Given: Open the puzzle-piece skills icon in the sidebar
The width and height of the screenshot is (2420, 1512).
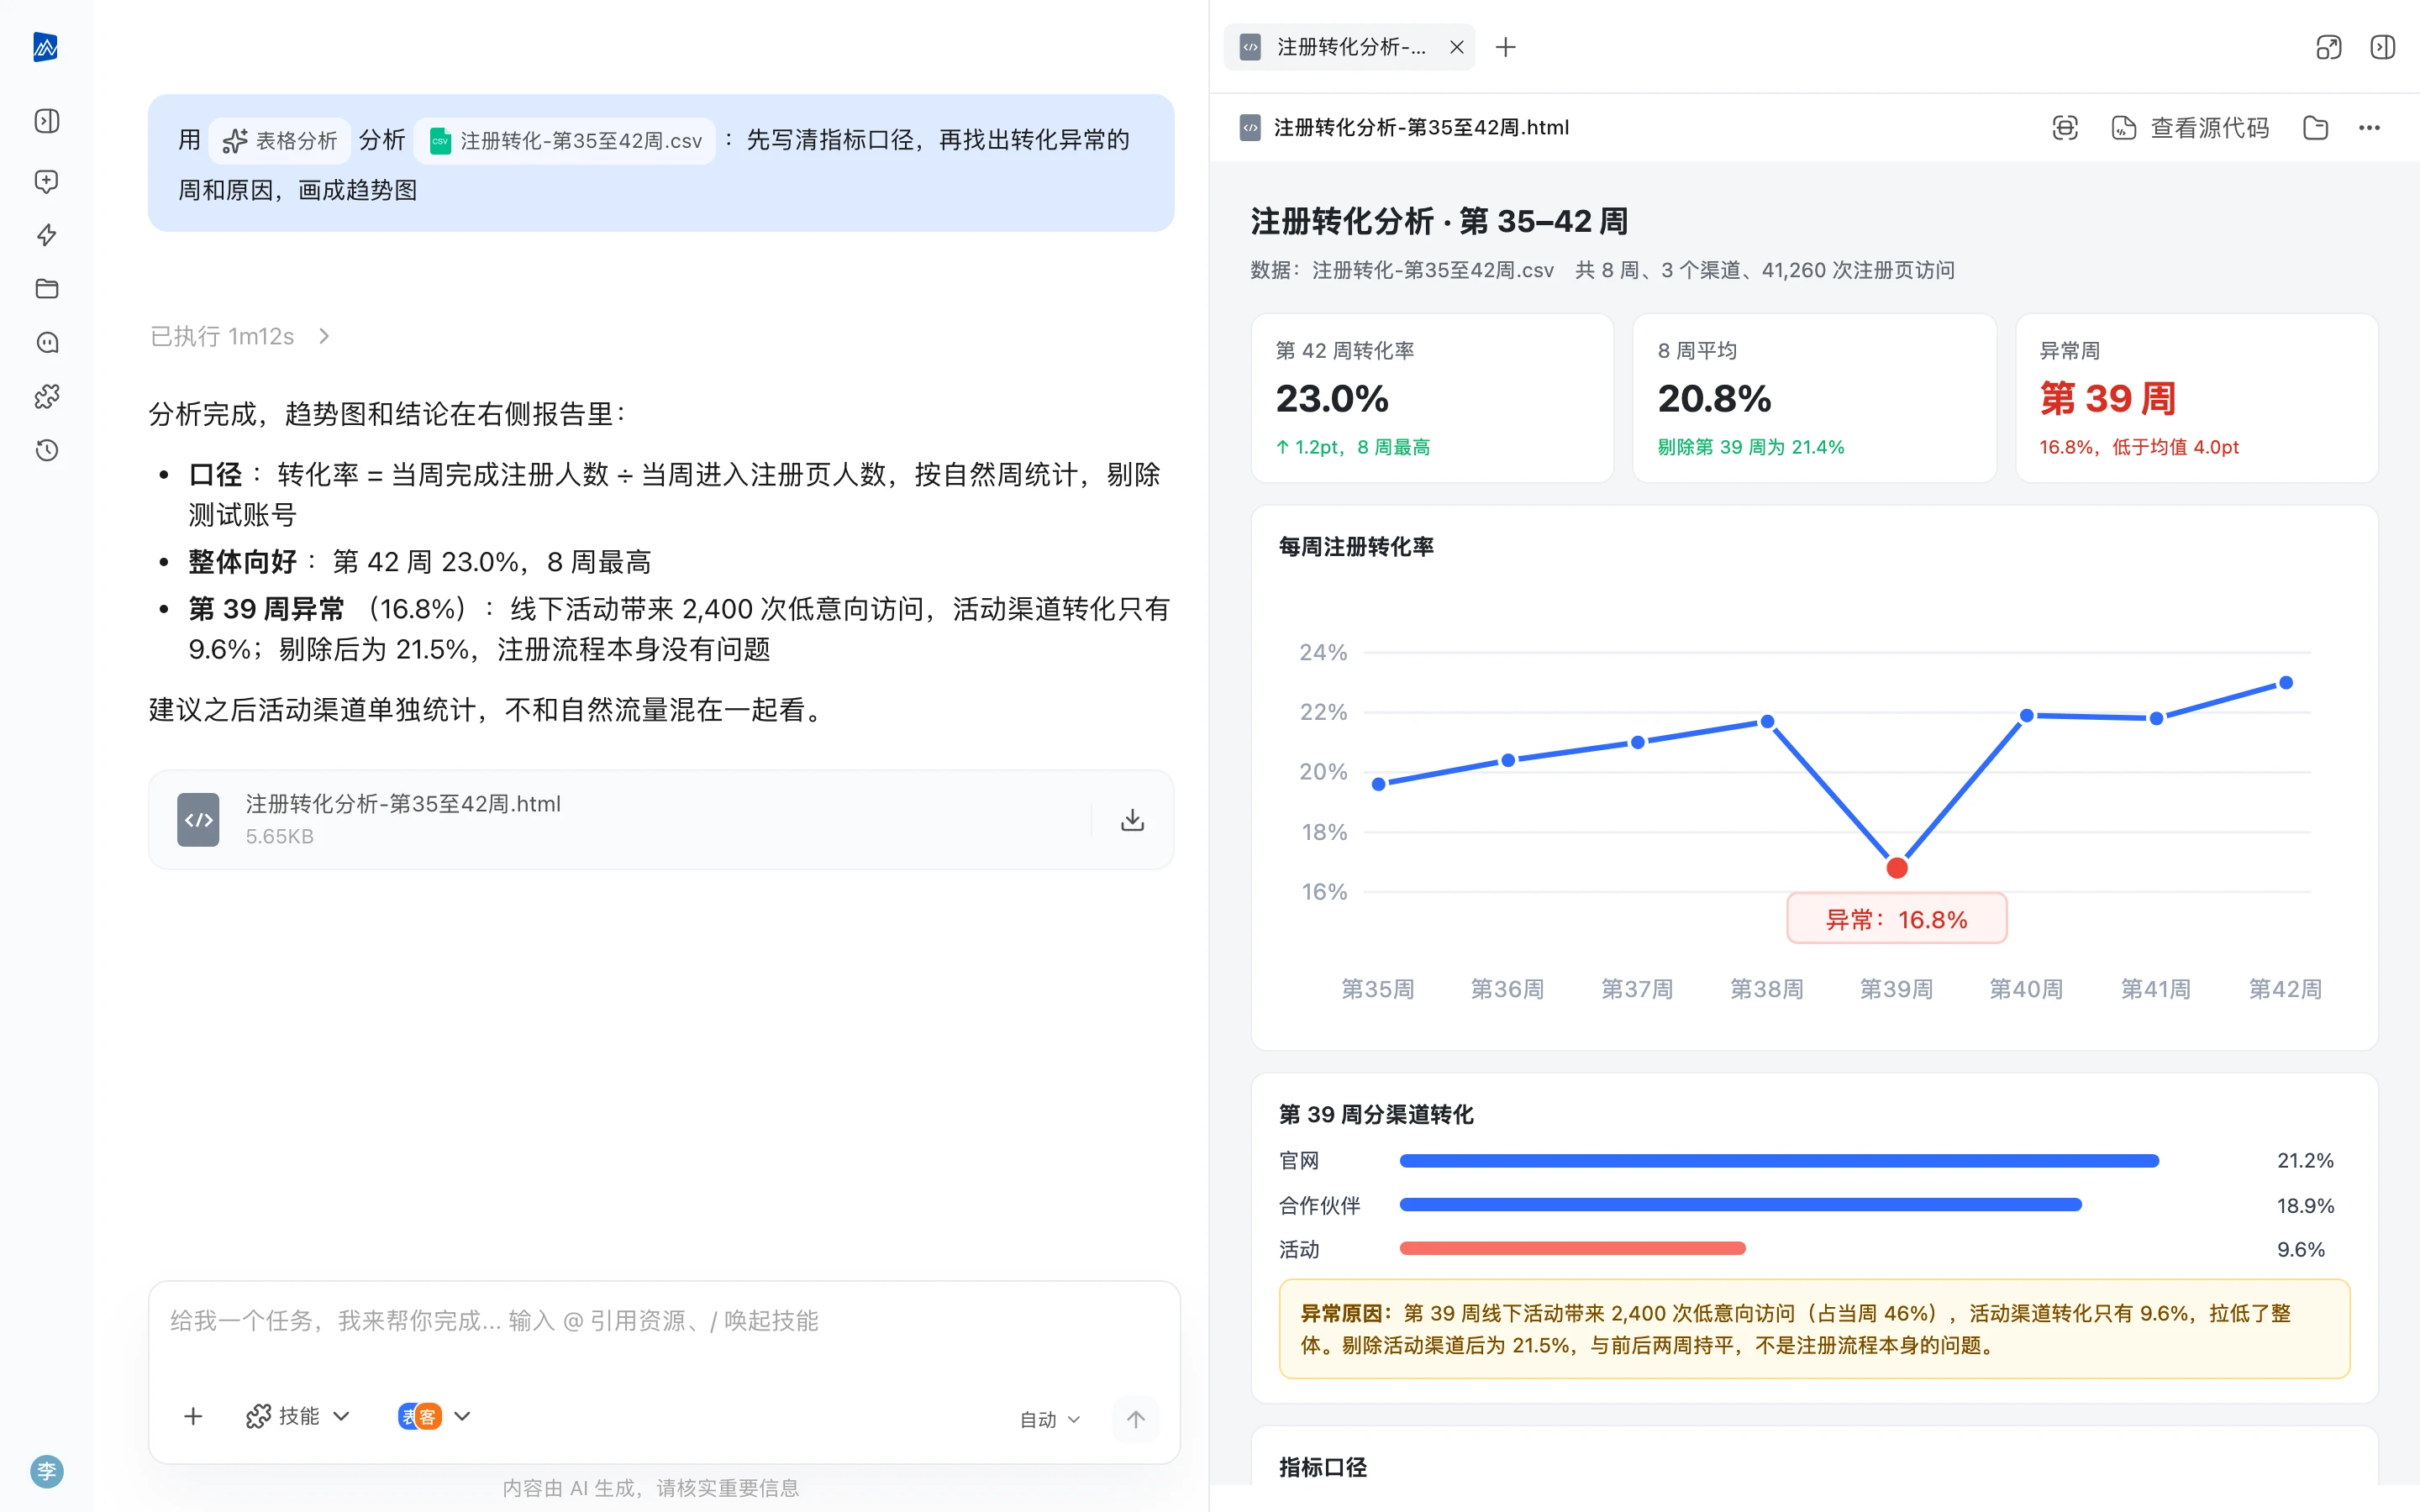Looking at the screenshot, I should tap(46, 397).
